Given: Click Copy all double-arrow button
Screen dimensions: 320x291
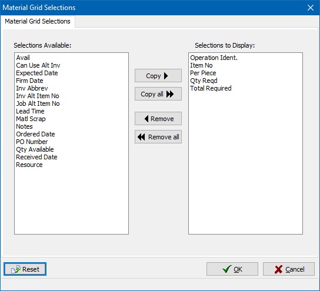Looking at the screenshot, I should coord(158,94).
